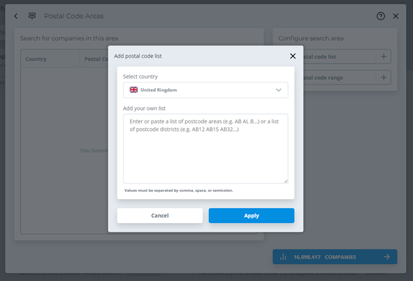
Task: Open the United Kingdom country selector
Action: [205, 90]
